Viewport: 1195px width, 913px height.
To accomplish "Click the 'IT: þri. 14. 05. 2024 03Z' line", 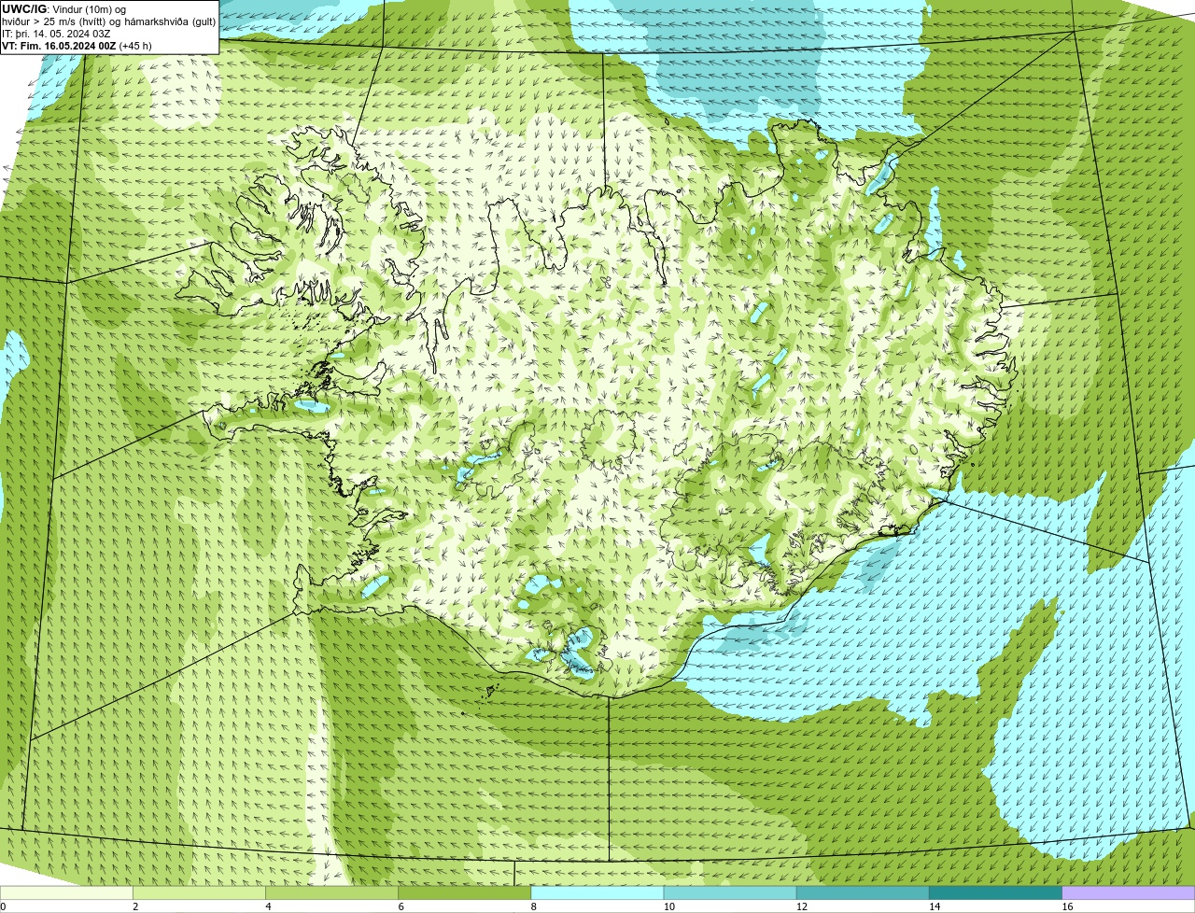I will pos(56,33).
